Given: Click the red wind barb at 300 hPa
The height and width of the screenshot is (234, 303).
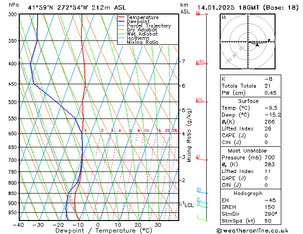Looking at the screenshot, I should pyautogui.click(x=202, y=13).
